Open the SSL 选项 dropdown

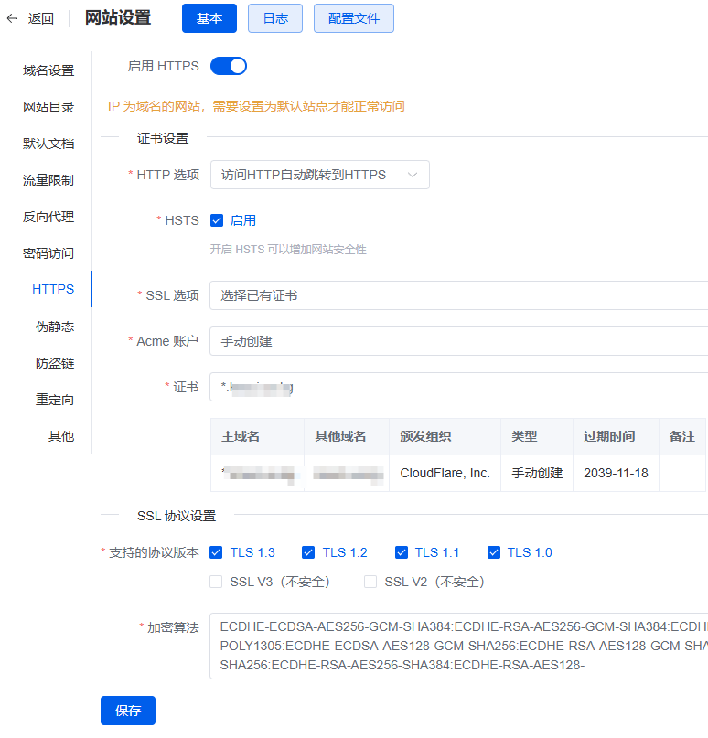[x=459, y=295]
